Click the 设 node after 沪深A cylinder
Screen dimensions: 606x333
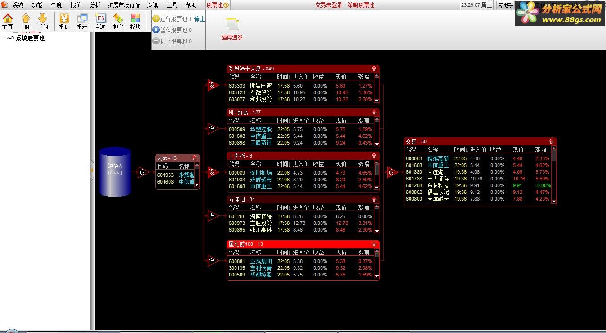tap(143, 172)
